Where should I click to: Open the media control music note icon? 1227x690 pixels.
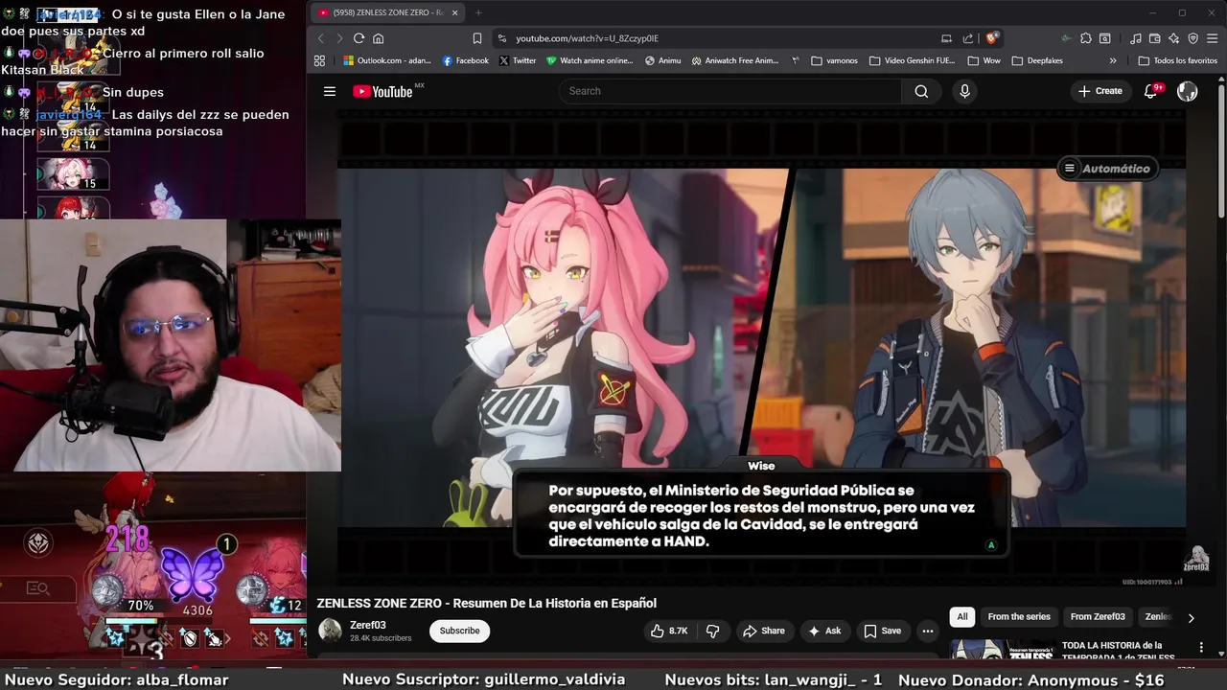click(1135, 38)
